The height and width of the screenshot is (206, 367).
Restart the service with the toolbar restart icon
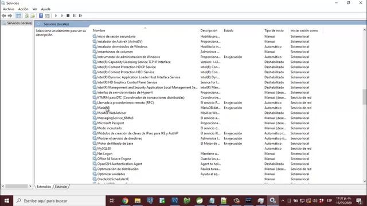click(x=80, y=15)
